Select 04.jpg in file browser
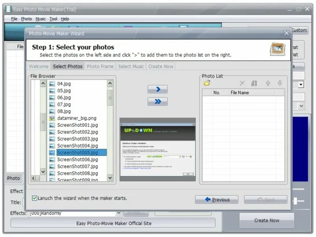Viewport: 316px width, 237px height. point(64,84)
